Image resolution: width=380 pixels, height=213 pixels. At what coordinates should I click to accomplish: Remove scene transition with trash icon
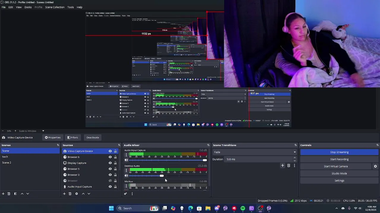point(289,166)
